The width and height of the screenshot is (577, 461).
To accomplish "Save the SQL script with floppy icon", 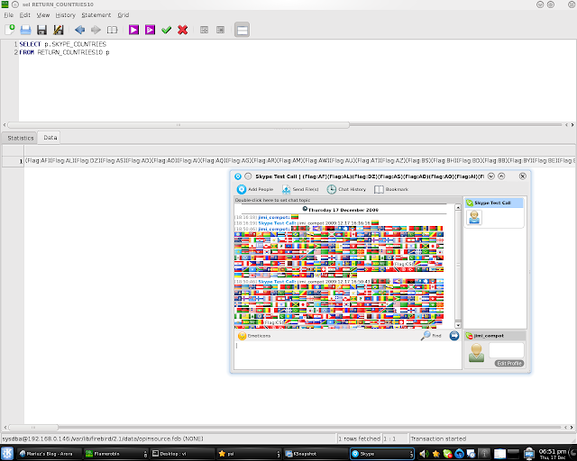I will (x=41, y=30).
